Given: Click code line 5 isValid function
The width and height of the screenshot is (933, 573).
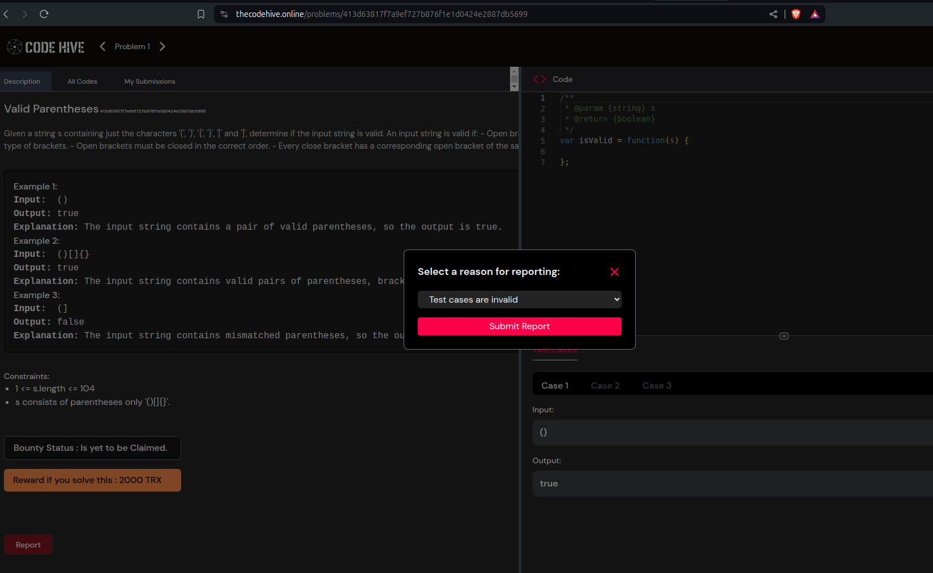Looking at the screenshot, I should [624, 140].
